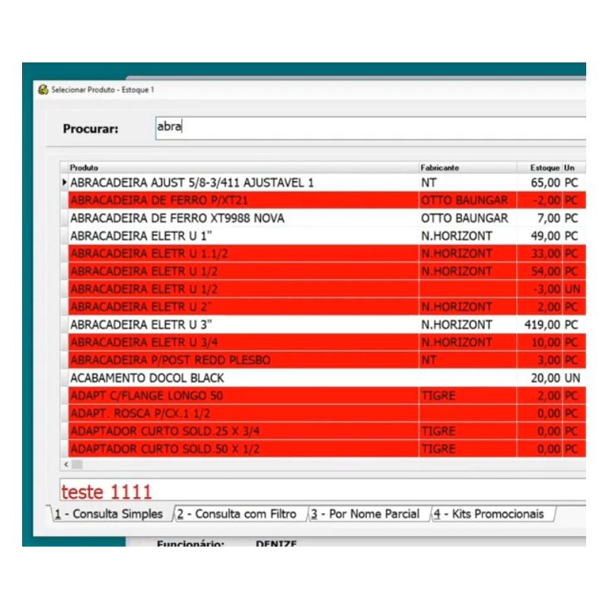Viewport: 609px width, 609px height.
Task: Switch to Consulta com Filtro tab
Action: click(x=240, y=514)
